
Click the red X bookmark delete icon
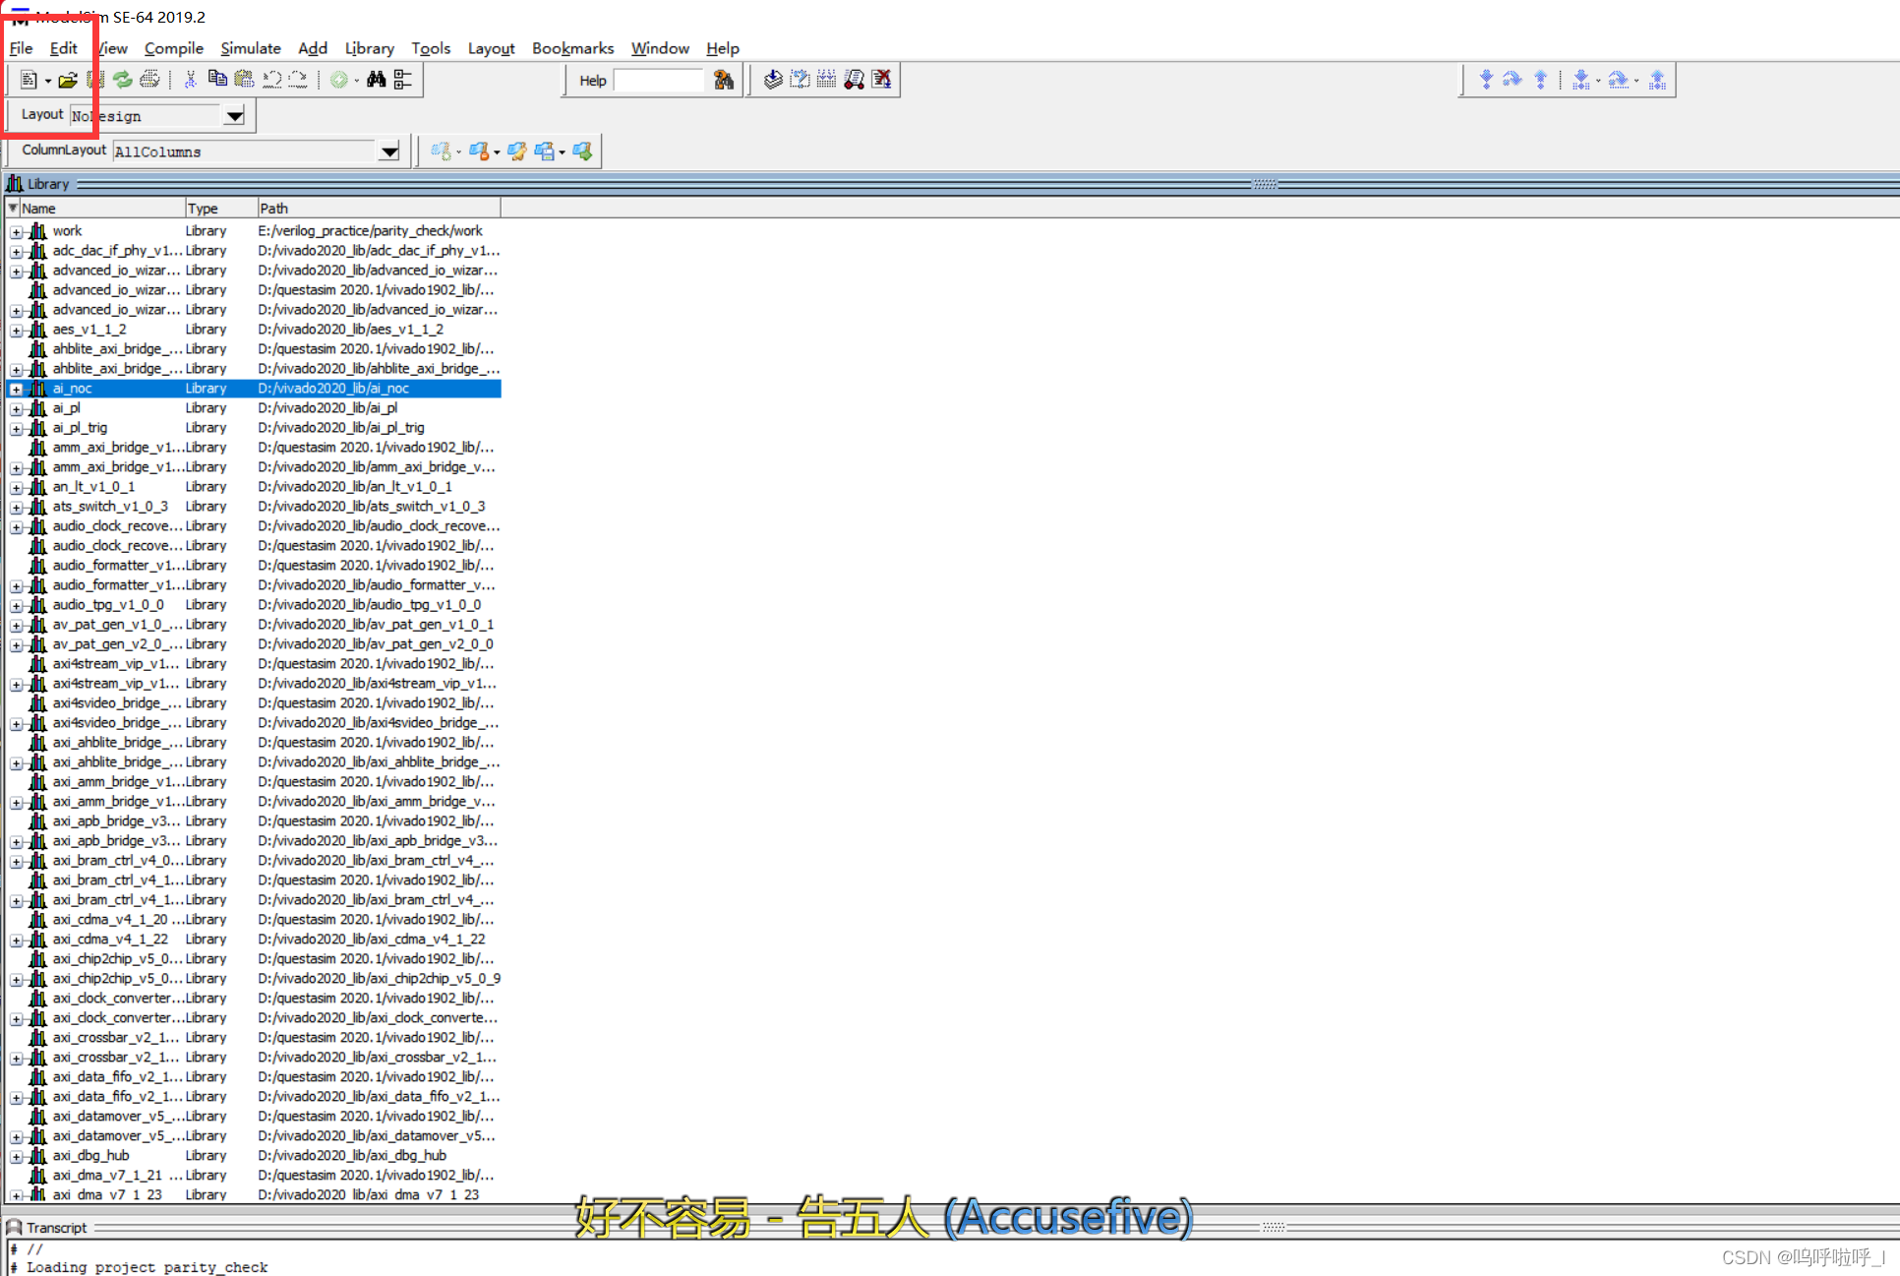point(882,80)
